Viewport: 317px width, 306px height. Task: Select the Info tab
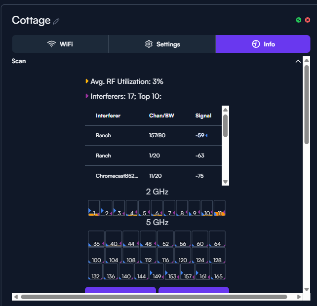263,44
